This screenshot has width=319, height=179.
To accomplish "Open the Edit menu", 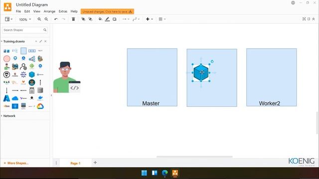I will pyautogui.click(x=27, y=11).
